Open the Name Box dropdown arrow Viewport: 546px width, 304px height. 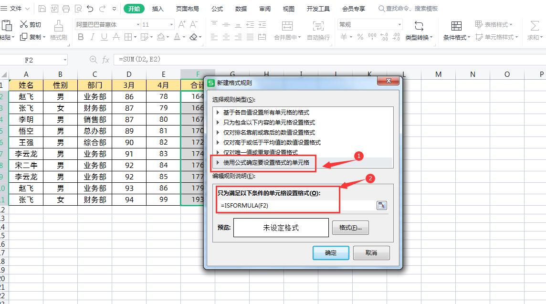pyautogui.click(x=65, y=60)
